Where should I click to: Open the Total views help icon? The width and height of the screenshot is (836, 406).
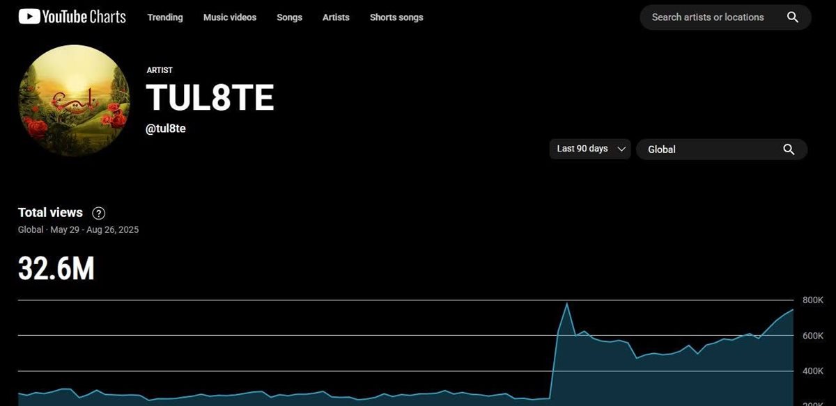(99, 213)
